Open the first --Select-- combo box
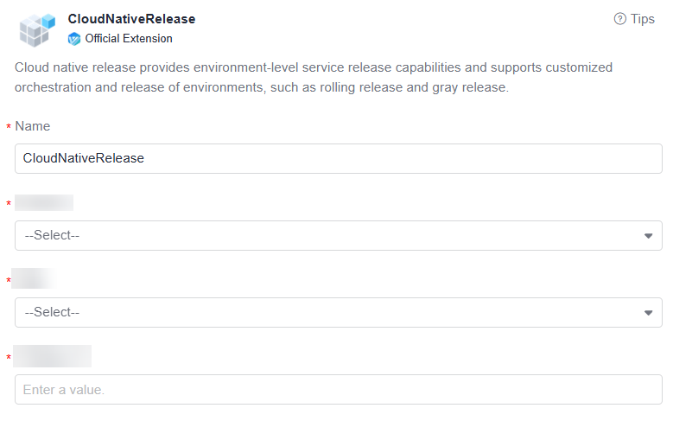This screenshot has width=673, height=440. pyautogui.click(x=328, y=235)
